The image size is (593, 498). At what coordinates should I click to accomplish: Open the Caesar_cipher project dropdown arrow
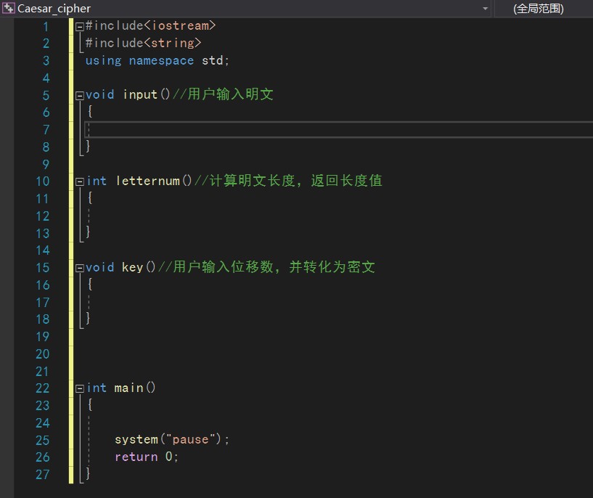pos(485,9)
